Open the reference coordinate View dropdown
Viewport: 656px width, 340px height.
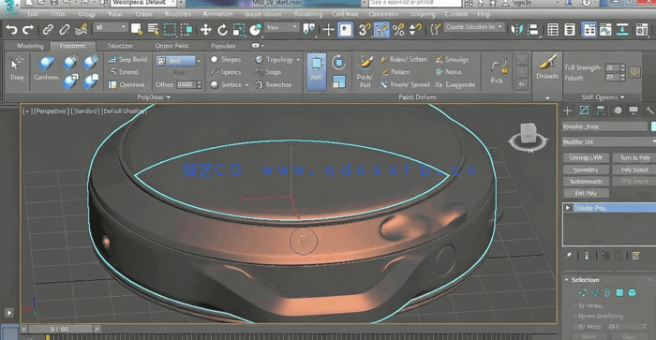282,27
